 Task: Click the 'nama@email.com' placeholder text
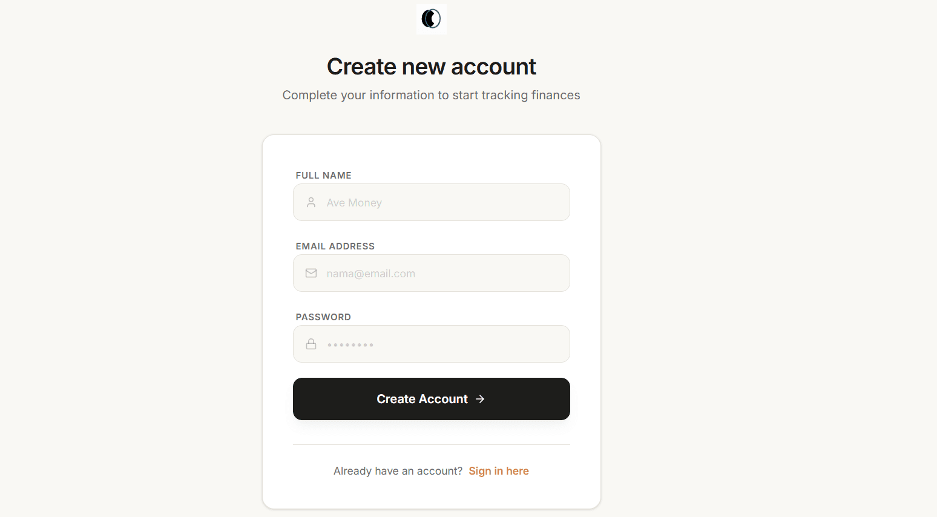pos(370,274)
